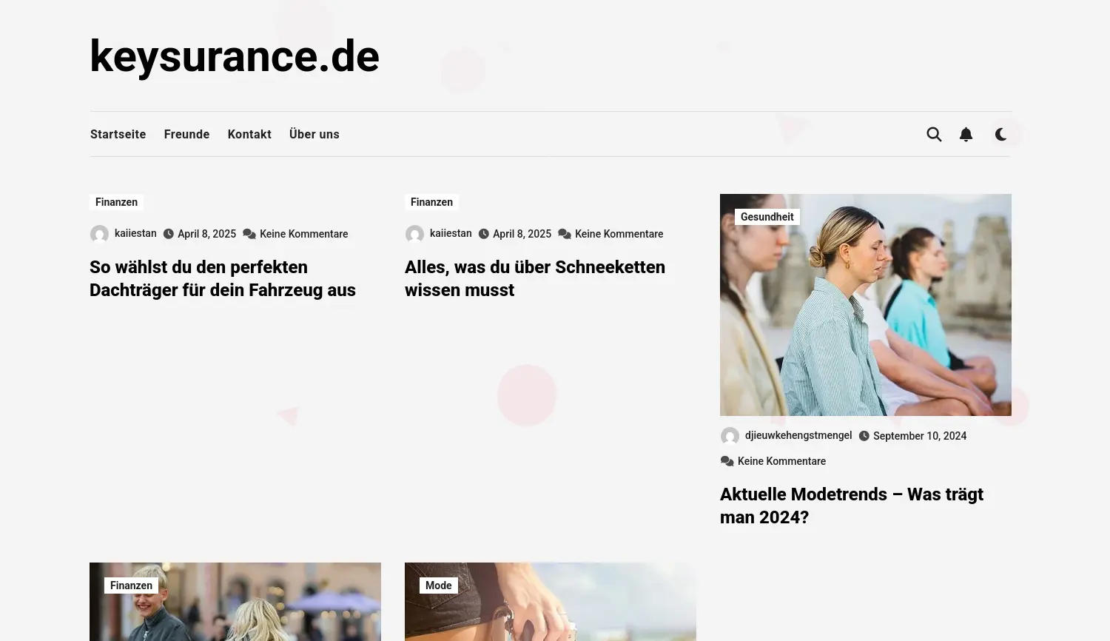Click kaiiestan avatar on Dachträger post
The width and height of the screenshot is (1110, 641).
tap(99, 235)
